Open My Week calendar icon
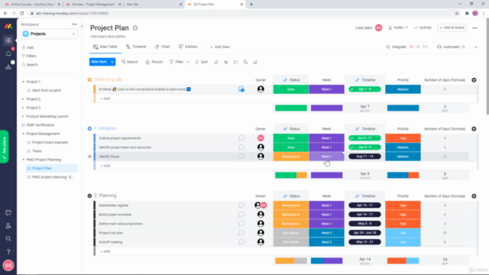The width and height of the screenshot is (489, 275). (8, 212)
